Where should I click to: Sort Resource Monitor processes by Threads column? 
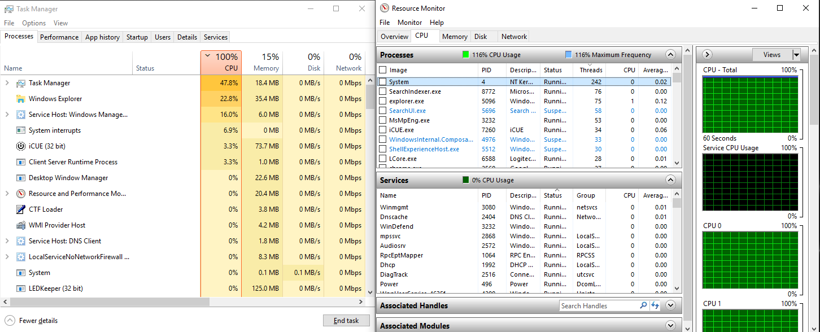coord(591,70)
